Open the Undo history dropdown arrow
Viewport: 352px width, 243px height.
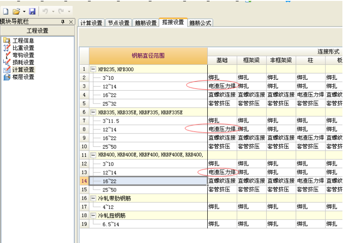pyautogui.click(x=53, y=11)
